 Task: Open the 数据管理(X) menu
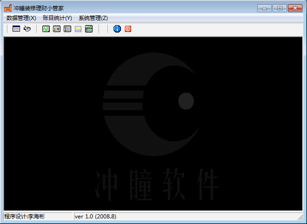coord(21,18)
